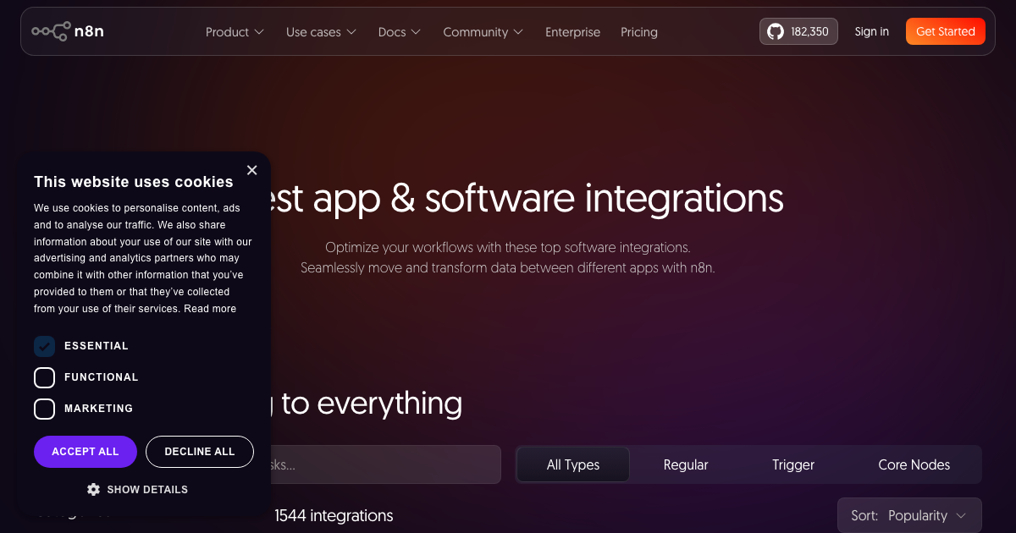Screen dimensions: 1016x533
Task: Enable the Functional cookies checkbox
Action: click(44, 377)
